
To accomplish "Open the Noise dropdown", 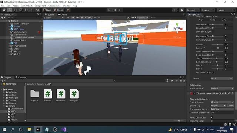I will point(221,79).
